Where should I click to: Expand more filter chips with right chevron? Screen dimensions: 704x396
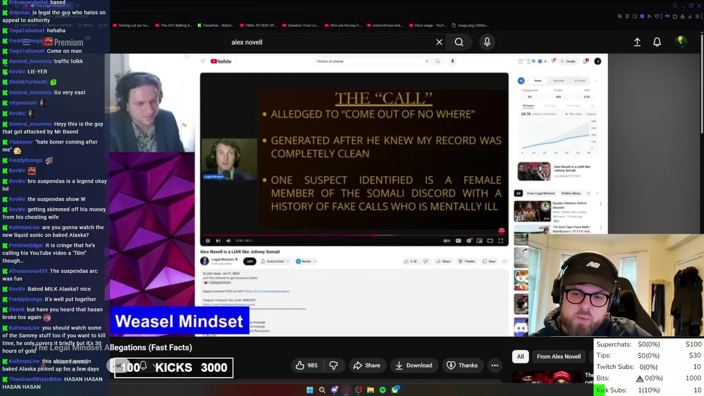[x=597, y=193]
